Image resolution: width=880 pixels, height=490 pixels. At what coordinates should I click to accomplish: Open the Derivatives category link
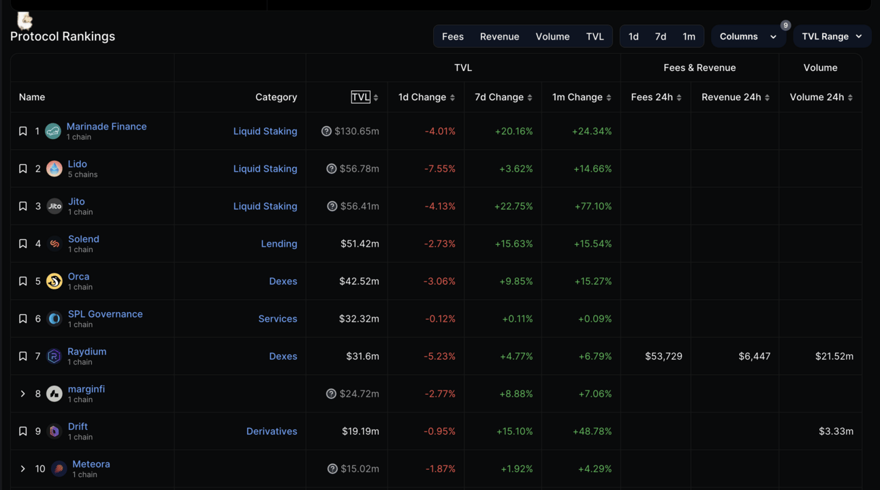pos(272,431)
